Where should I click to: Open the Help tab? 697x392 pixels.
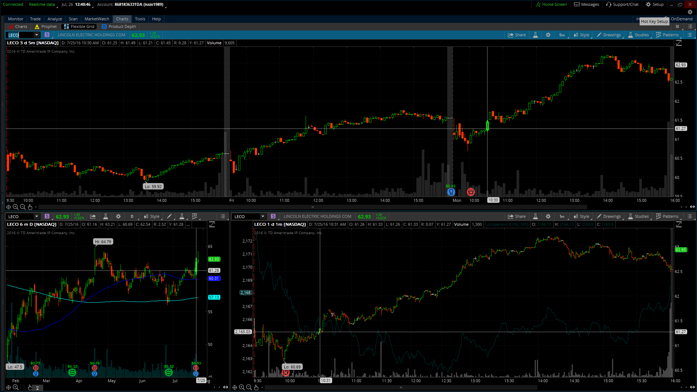[156, 19]
